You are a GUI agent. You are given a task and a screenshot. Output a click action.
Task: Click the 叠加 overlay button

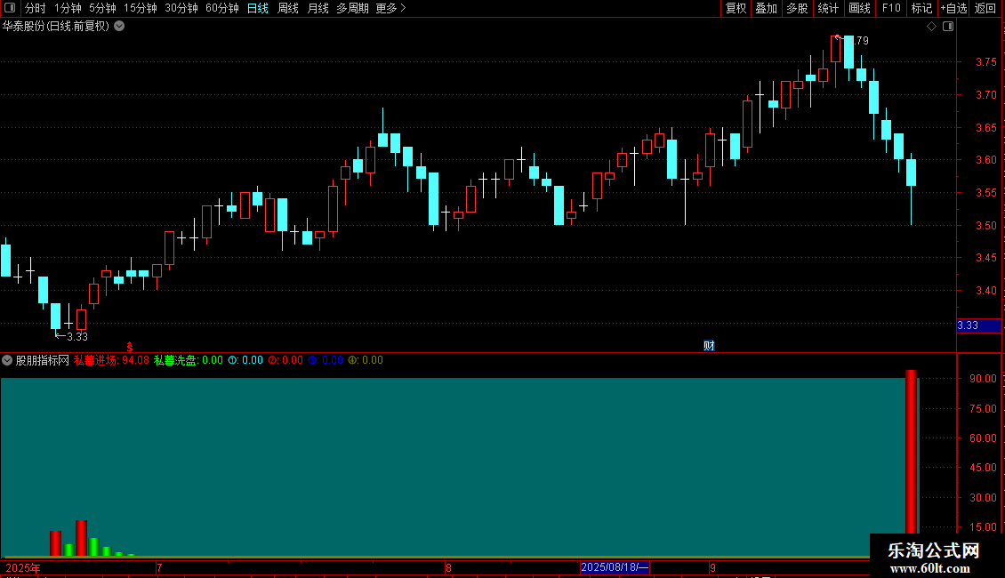coord(766,8)
